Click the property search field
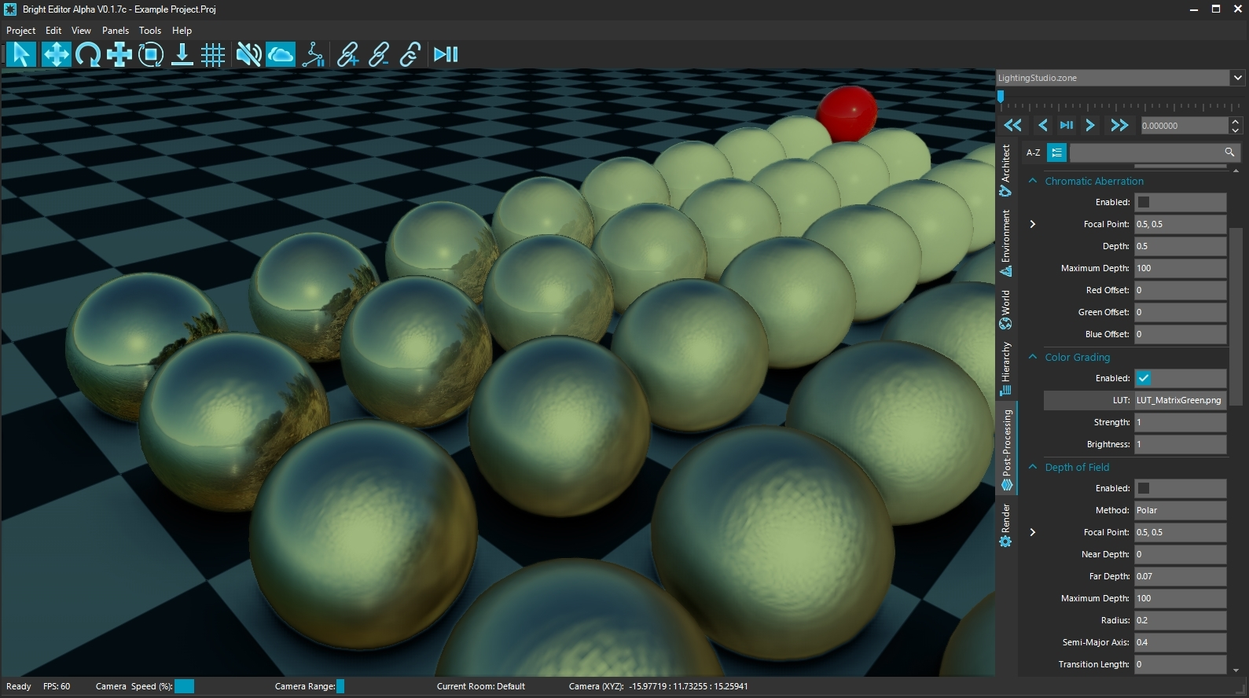 point(1145,152)
